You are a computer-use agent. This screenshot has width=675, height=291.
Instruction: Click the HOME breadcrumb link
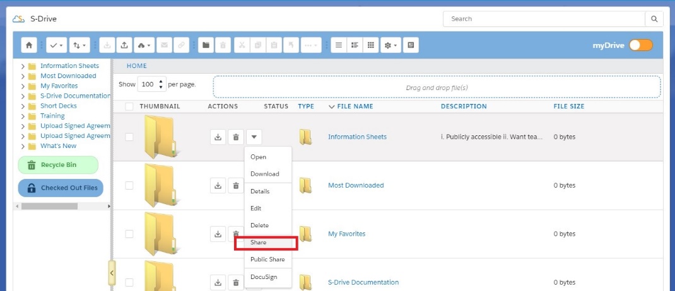pyautogui.click(x=136, y=66)
